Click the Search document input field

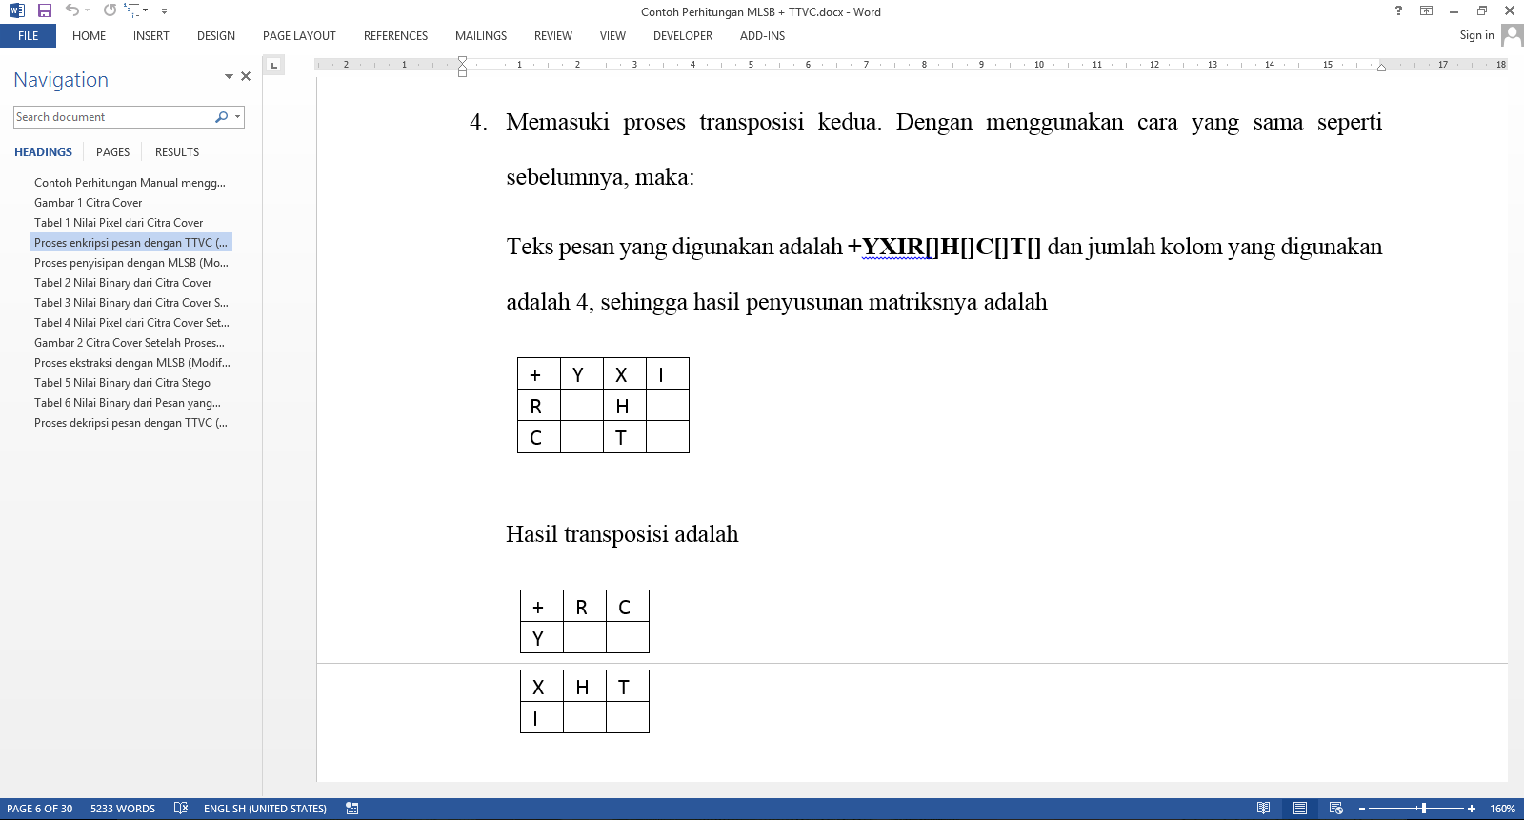114,117
